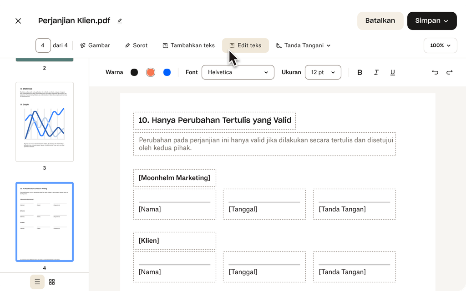This screenshot has width=466, height=291.
Task: Redo the last edit
Action: click(450, 72)
